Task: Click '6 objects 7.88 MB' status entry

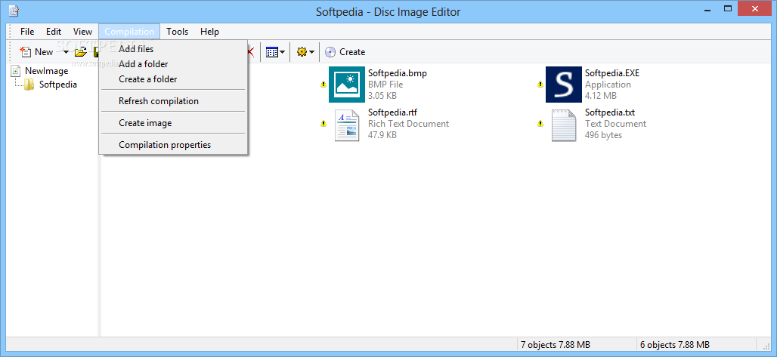Action: pos(674,345)
